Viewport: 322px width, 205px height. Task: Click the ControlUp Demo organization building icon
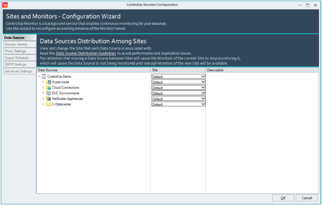point(43,76)
